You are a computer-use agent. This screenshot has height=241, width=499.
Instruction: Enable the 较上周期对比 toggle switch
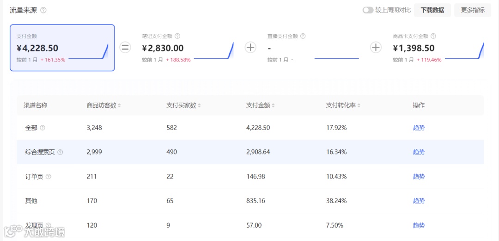(x=368, y=10)
